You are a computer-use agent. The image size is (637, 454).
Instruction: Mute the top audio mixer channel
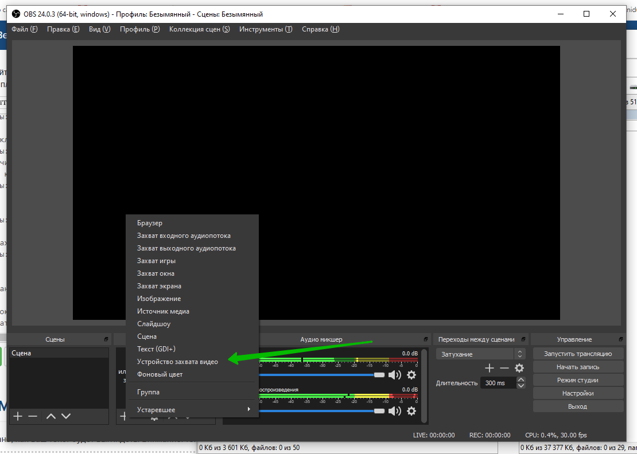(395, 375)
